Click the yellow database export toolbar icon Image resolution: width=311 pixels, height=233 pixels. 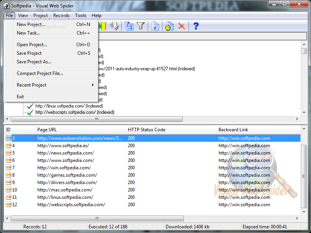pyautogui.click(x=103, y=26)
